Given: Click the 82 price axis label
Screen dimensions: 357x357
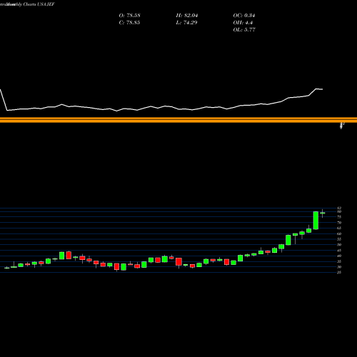Looking at the screenshot, I should click(x=339, y=208).
